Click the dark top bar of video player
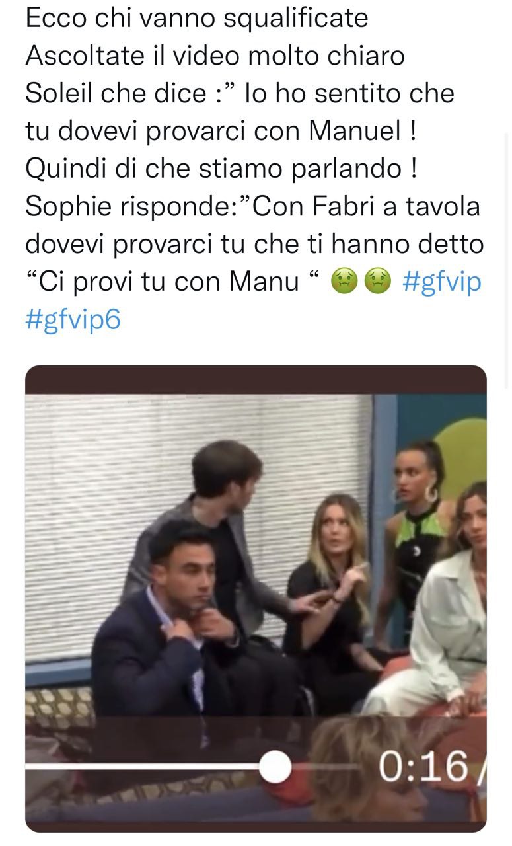The width and height of the screenshot is (512, 846). pos(256,379)
